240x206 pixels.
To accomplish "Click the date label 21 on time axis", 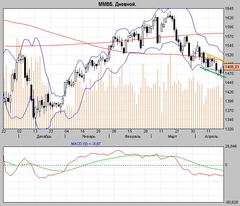I will coord(177,131).
